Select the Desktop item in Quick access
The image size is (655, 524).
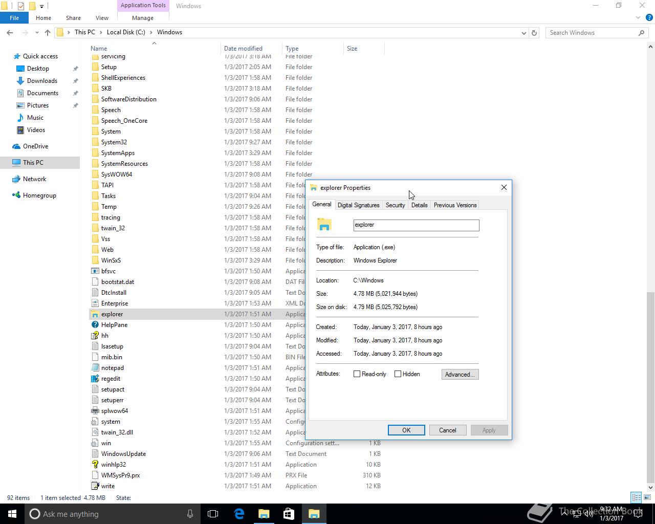(38, 69)
